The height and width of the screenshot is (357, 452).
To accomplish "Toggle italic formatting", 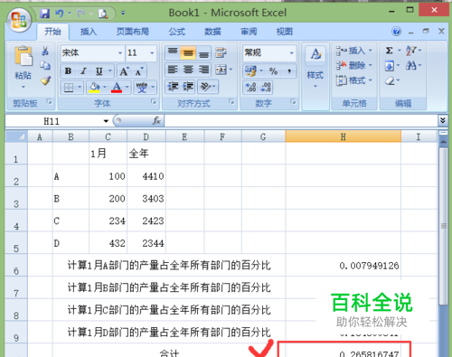I will (83, 71).
